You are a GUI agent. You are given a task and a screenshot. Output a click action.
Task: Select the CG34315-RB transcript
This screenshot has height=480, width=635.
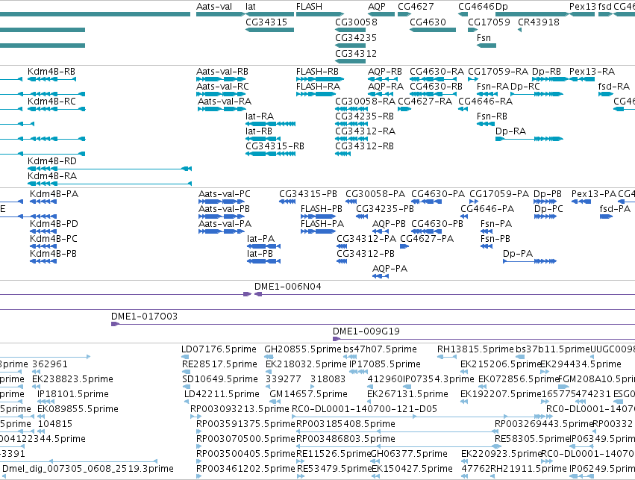click(271, 154)
